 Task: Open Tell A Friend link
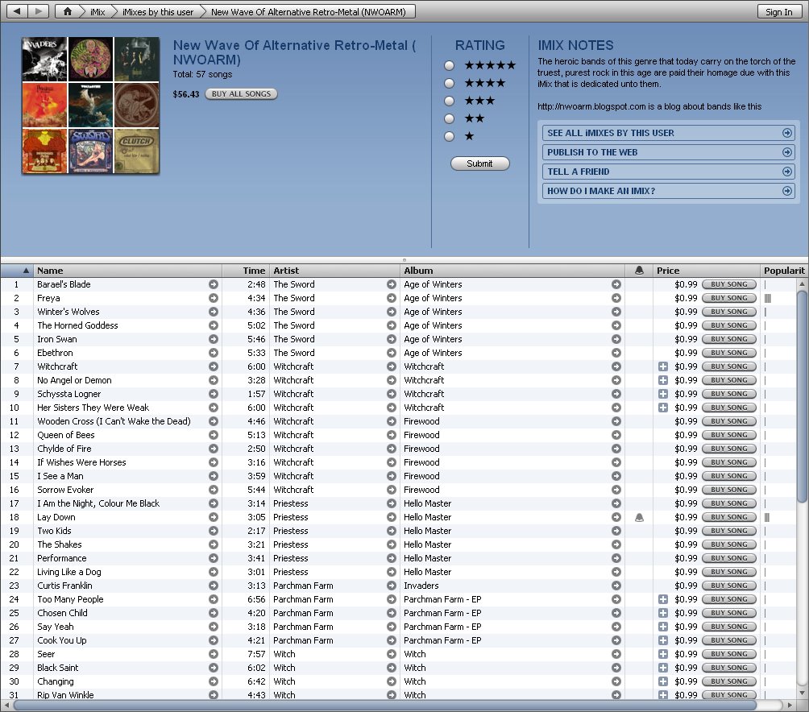click(668, 172)
